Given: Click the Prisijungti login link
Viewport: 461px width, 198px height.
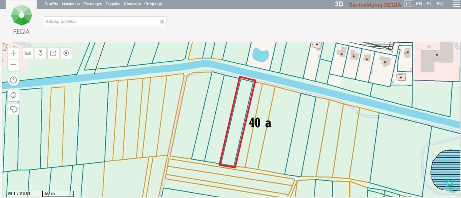Looking at the screenshot, I should (153, 4).
